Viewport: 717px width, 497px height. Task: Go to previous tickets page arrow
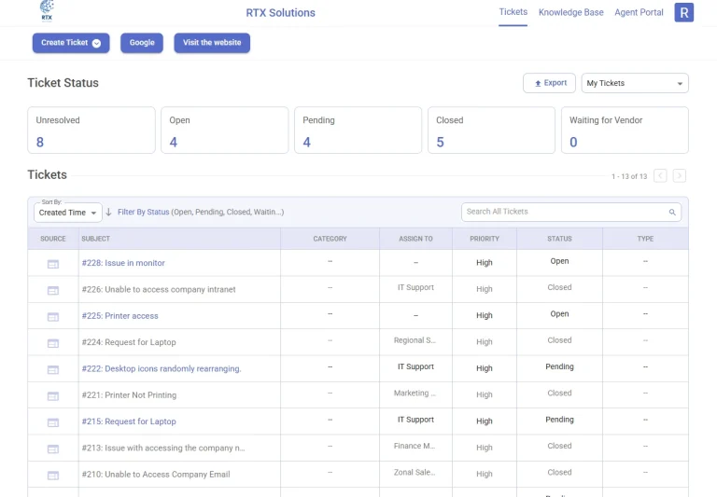point(660,176)
